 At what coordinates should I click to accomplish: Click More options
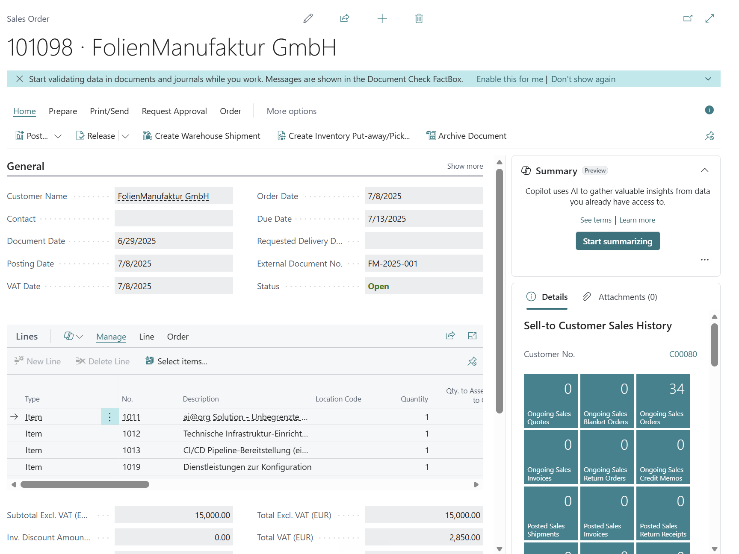tap(292, 111)
